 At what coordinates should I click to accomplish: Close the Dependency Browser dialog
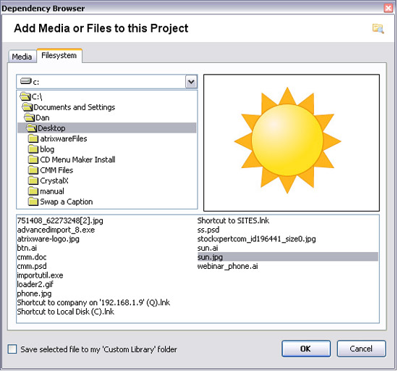coord(389,9)
